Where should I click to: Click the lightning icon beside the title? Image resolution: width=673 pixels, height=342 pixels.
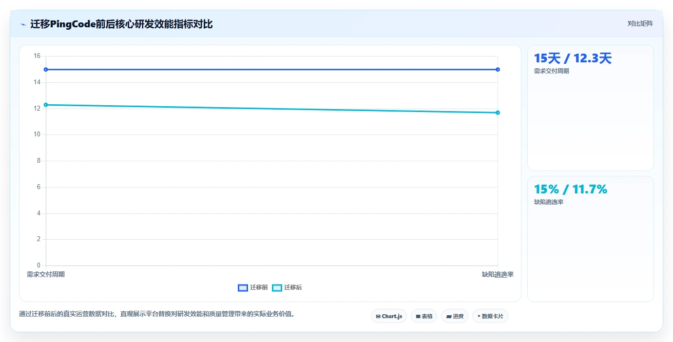pyautogui.click(x=23, y=24)
